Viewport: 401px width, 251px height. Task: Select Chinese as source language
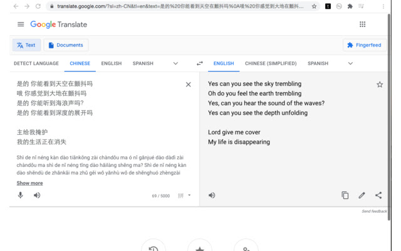[x=80, y=63]
